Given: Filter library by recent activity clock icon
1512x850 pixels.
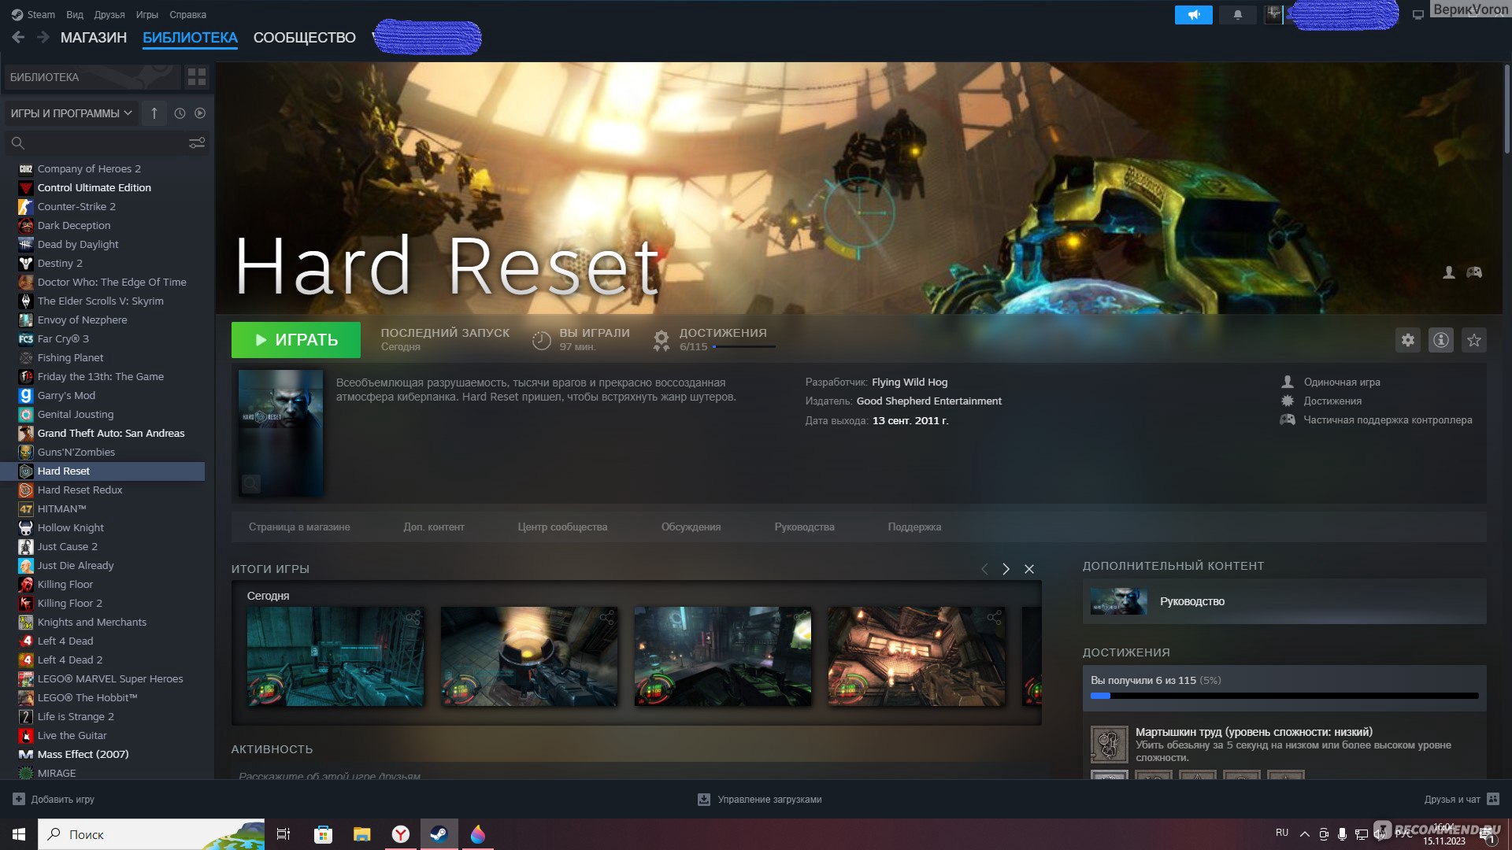Looking at the screenshot, I should [180, 113].
